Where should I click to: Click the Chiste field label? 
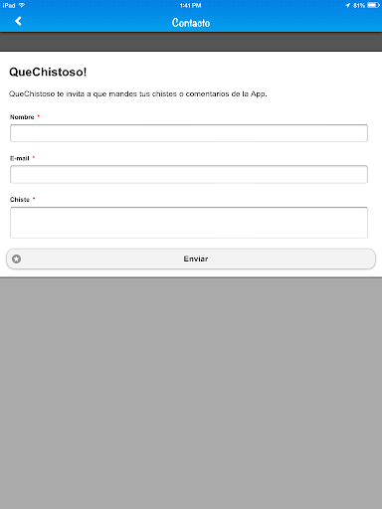[20, 200]
